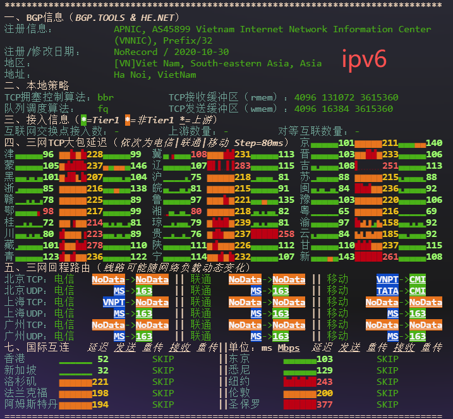Image resolution: width=453 pixels, height=419 pixels.
Task: Click the '法兰克福' latency value '198'
Action: (x=100, y=393)
